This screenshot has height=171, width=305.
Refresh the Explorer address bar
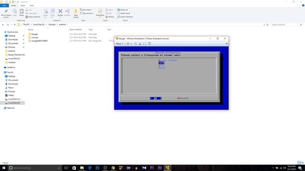[267, 25]
